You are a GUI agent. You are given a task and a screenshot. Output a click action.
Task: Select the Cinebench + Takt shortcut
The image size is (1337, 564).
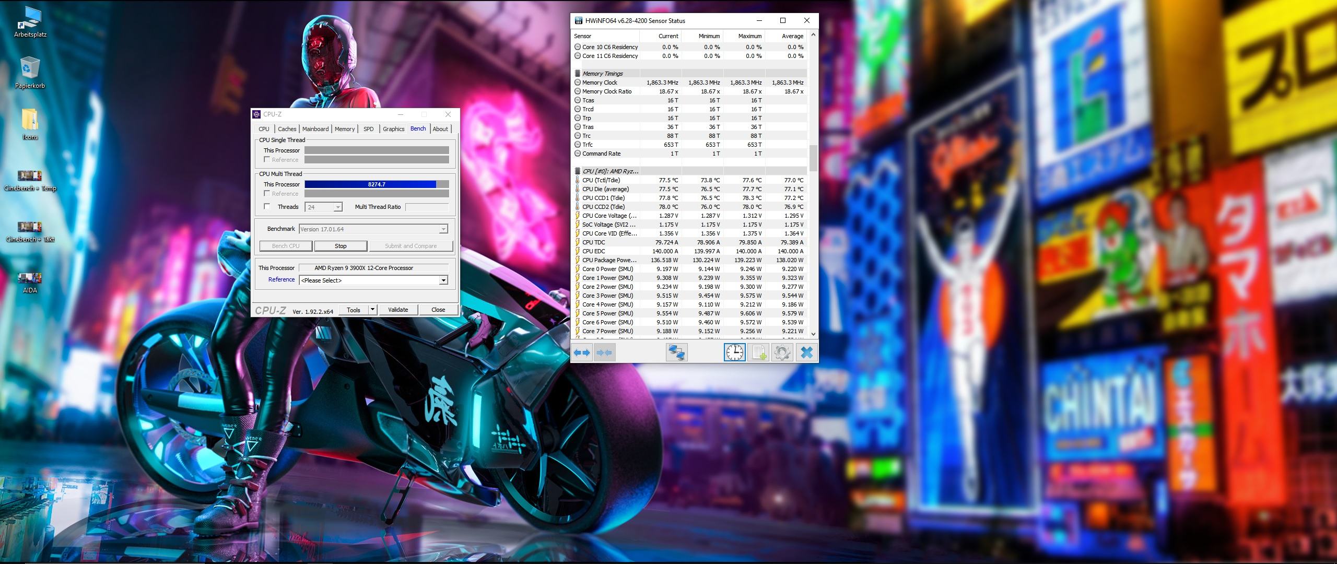[x=30, y=231]
